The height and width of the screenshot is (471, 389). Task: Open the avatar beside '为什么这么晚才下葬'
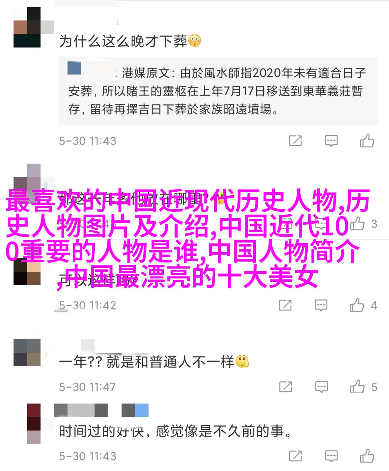tap(27, 27)
